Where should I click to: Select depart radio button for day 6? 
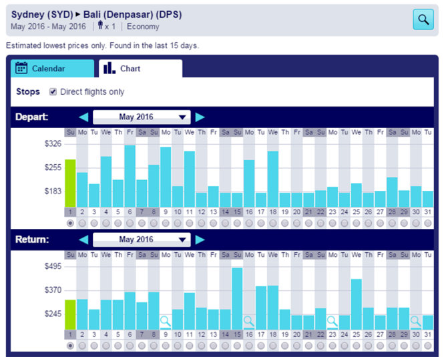coord(130,223)
